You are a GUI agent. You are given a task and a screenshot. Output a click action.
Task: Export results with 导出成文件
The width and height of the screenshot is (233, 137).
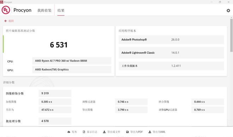(x=114, y=132)
